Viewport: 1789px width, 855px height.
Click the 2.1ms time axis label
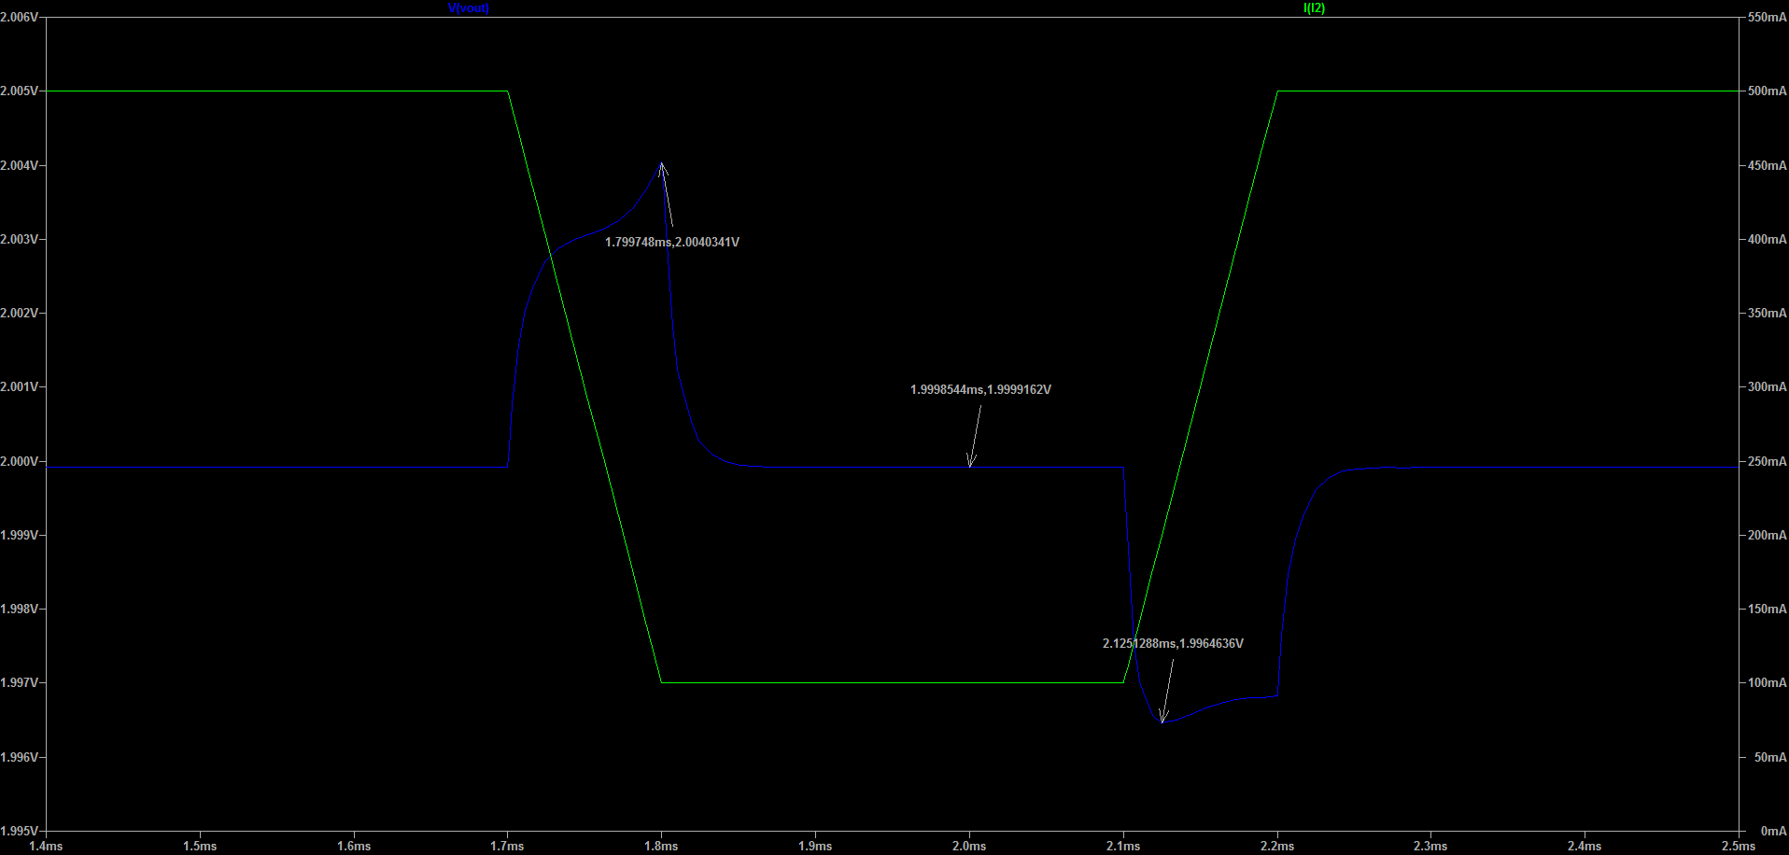coord(1123,847)
